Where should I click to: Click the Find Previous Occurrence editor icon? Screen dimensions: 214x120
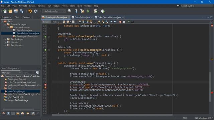[x=83, y=22]
